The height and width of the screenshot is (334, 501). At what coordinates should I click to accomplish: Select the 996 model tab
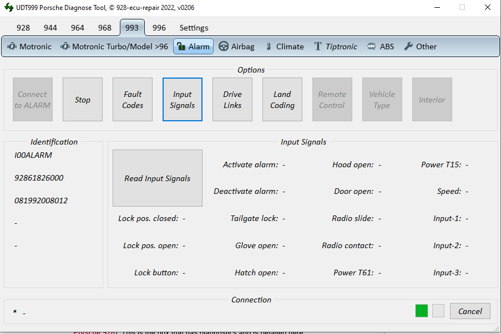tap(159, 28)
